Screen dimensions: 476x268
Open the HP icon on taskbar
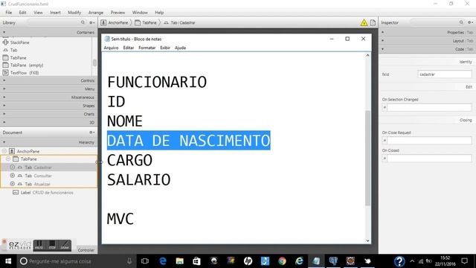pyautogui.click(x=248, y=261)
